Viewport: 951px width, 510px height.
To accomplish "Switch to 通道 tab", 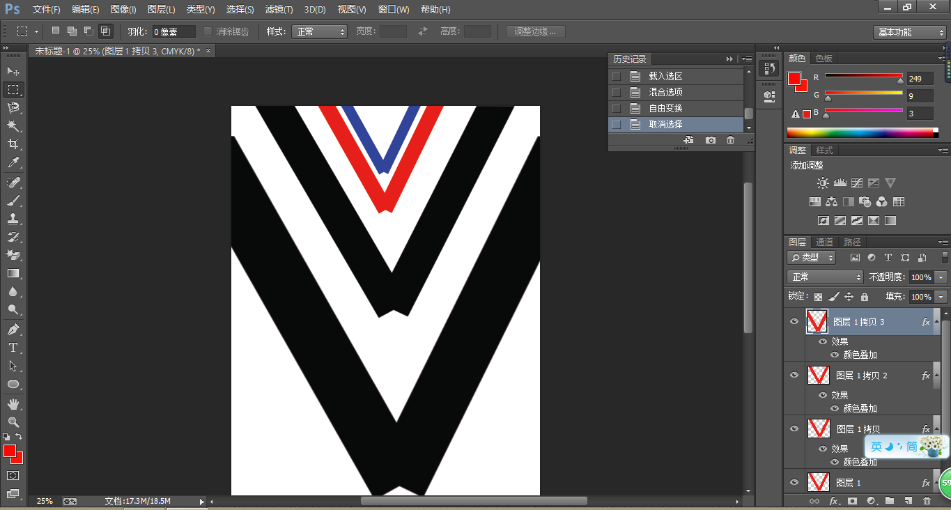I will [x=824, y=242].
